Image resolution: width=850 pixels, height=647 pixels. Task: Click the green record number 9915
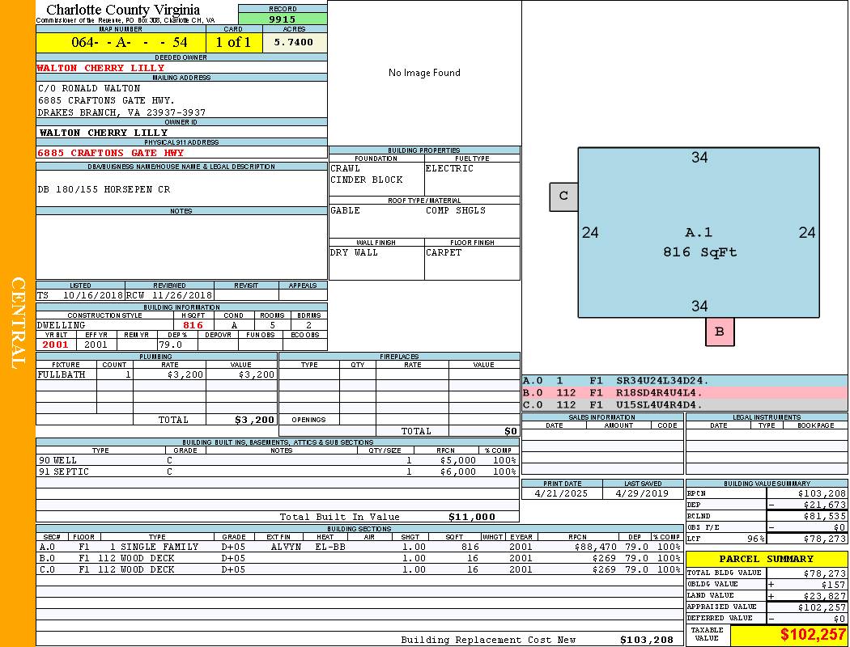click(x=283, y=19)
